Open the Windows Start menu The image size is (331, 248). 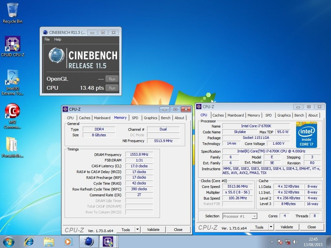(x=9, y=241)
